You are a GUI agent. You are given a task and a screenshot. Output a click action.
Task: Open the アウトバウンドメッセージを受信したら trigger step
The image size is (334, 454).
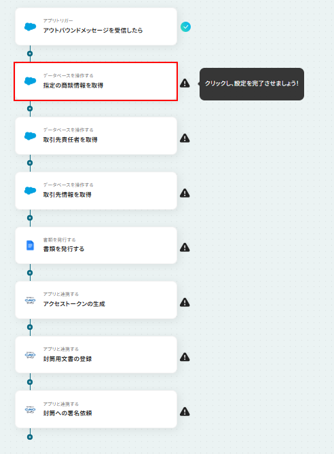96,26
